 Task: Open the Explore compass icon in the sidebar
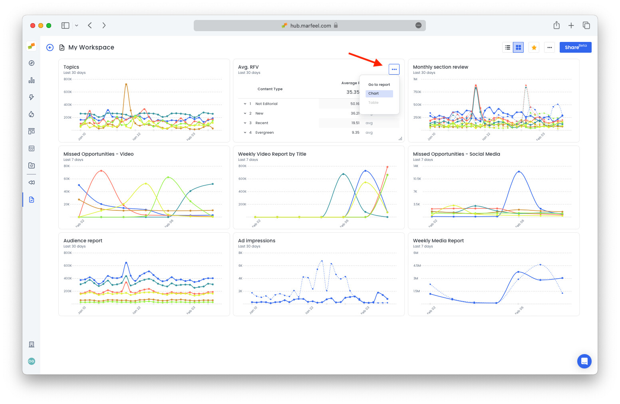[x=32, y=63]
